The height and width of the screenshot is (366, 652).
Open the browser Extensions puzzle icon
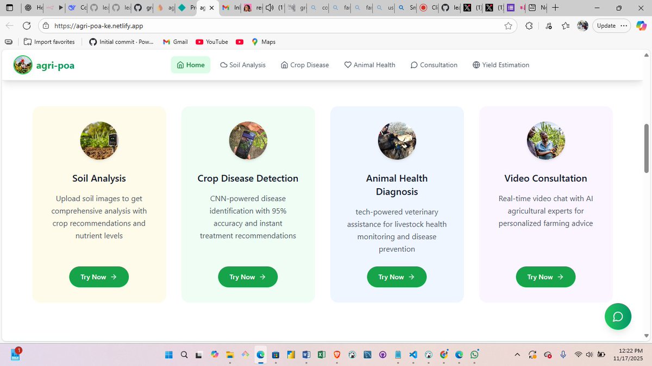click(529, 25)
